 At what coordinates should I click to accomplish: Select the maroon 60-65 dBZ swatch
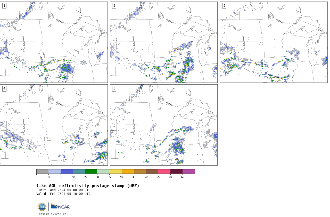pyautogui.click(x=176, y=171)
